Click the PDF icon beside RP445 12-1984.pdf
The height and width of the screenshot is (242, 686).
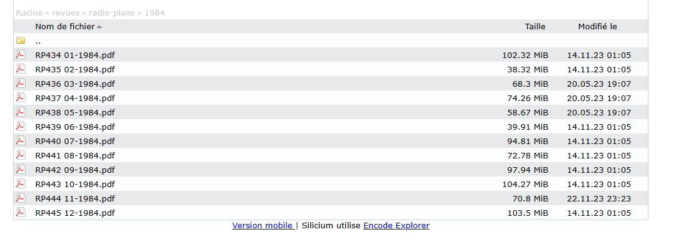tap(21, 212)
